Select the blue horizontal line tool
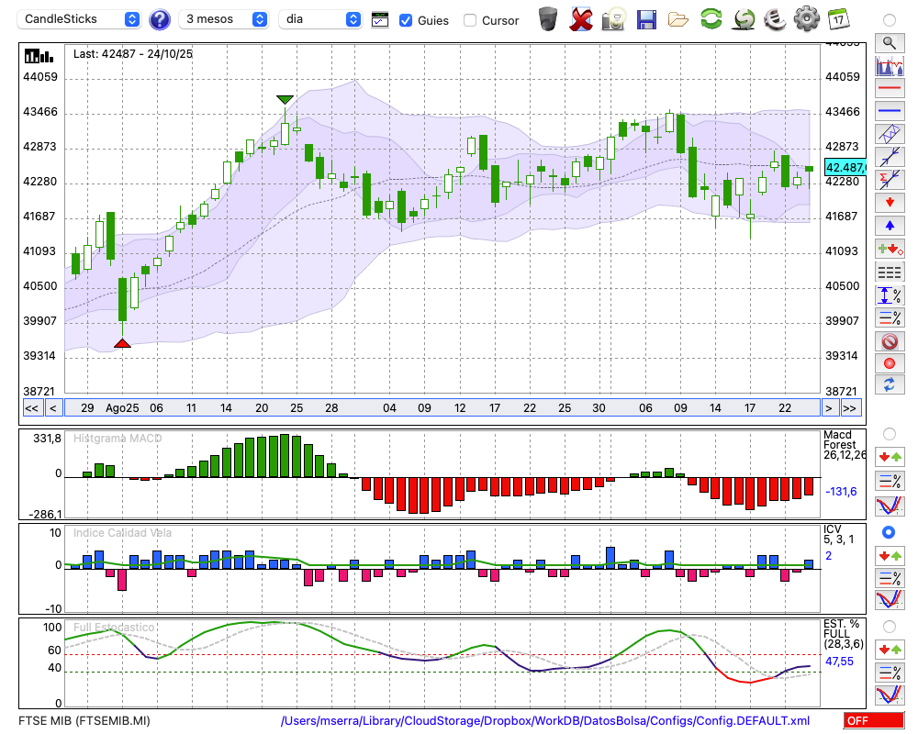Image resolution: width=918 pixels, height=734 pixels. pos(889,111)
